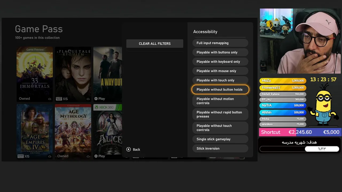342x192 pixels.
Task: Click cloud icon on 33 Immortals tile
Action: pyautogui.click(x=50, y=99)
